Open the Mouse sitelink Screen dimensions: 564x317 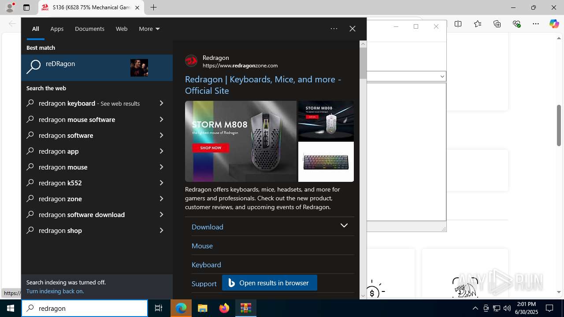click(202, 246)
